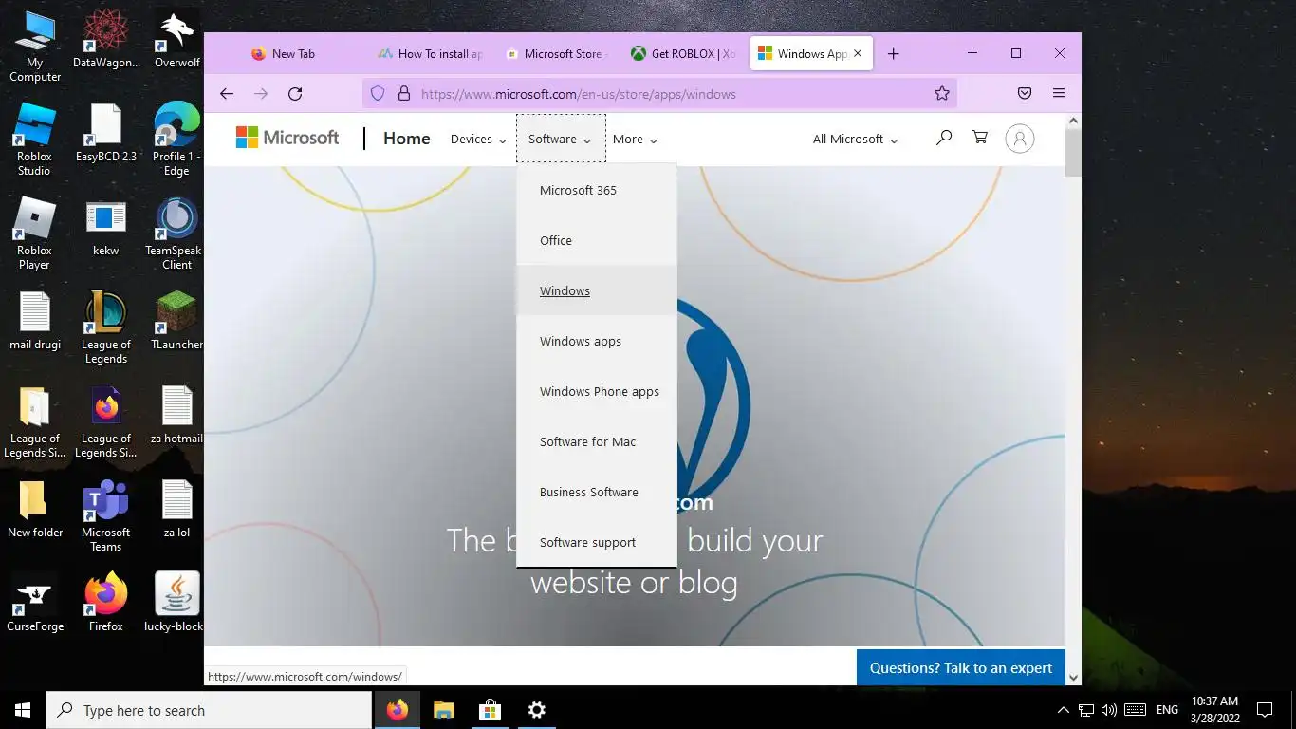Switch to the Microsoft Store tab
Viewport: 1296px width, 729px height.
click(557, 54)
